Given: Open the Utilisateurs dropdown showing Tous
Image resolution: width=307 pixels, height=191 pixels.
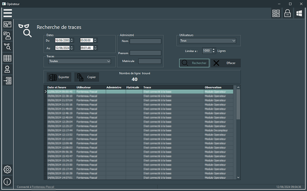Looking at the screenshot, I should click(208, 41).
